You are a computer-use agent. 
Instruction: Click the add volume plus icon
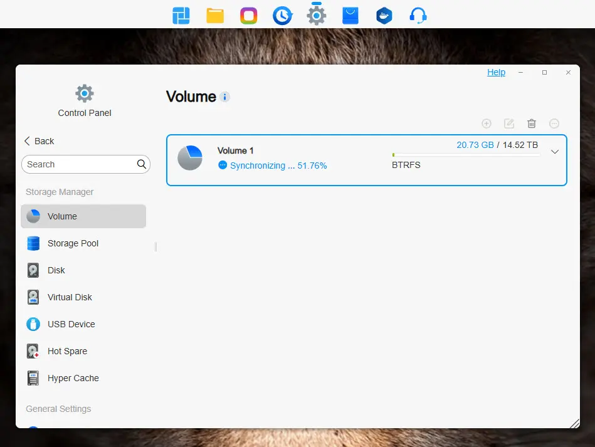tap(487, 124)
